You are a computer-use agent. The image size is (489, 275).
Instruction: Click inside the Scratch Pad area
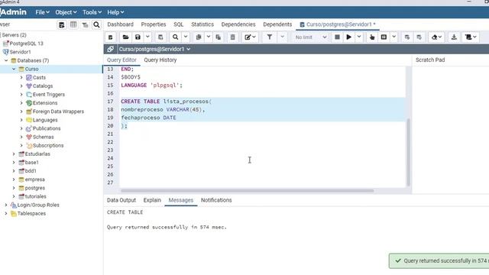point(451,129)
